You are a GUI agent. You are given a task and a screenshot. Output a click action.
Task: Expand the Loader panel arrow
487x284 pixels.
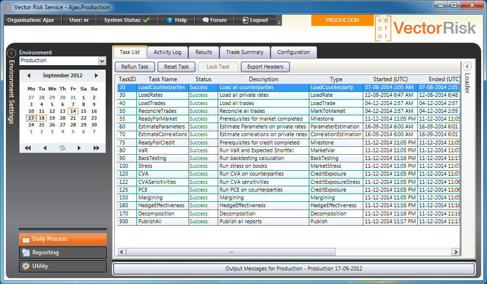(x=467, y=66)
